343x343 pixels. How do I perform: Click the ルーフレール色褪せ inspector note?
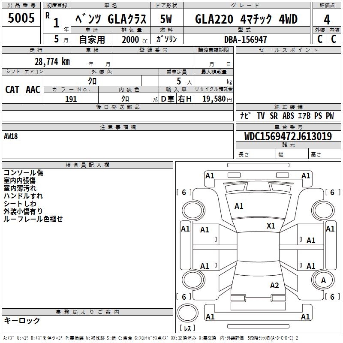pyautogui.click(x=33, y=219)
